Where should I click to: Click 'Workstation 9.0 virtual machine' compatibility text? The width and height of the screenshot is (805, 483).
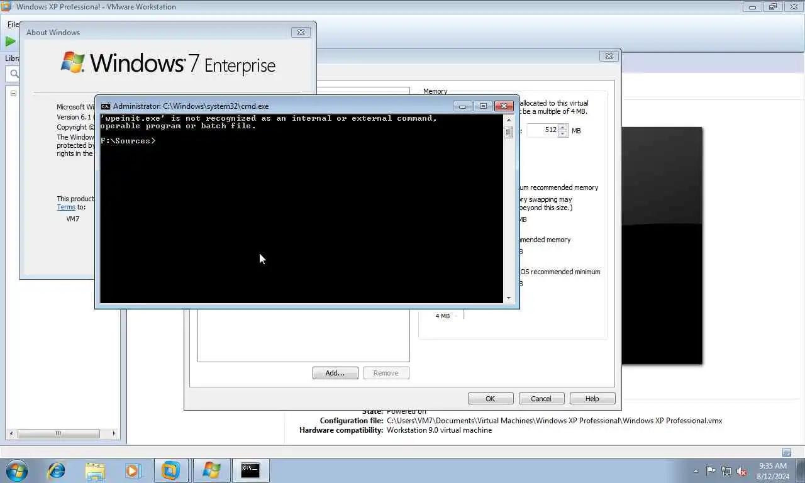[439, 430]
